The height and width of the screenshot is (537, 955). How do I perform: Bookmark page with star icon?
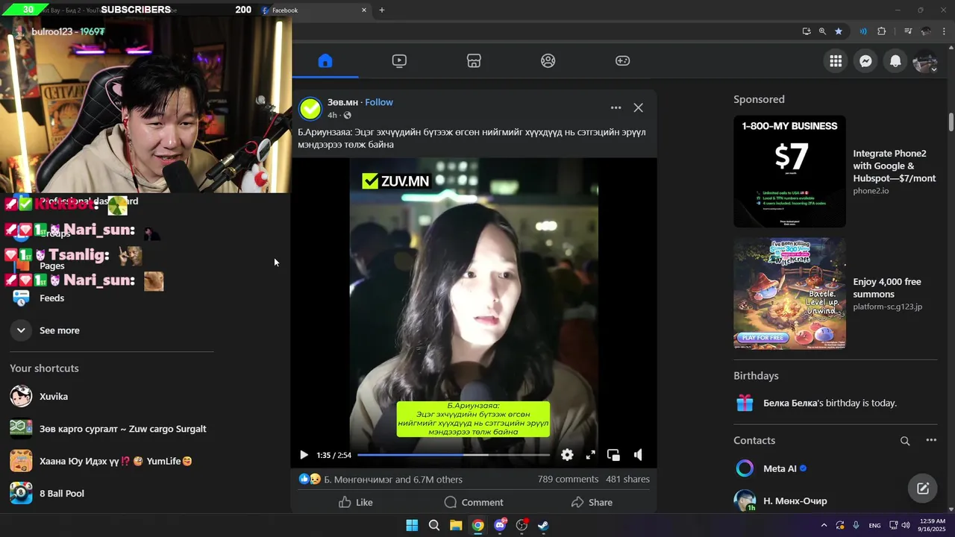[839, 31]
